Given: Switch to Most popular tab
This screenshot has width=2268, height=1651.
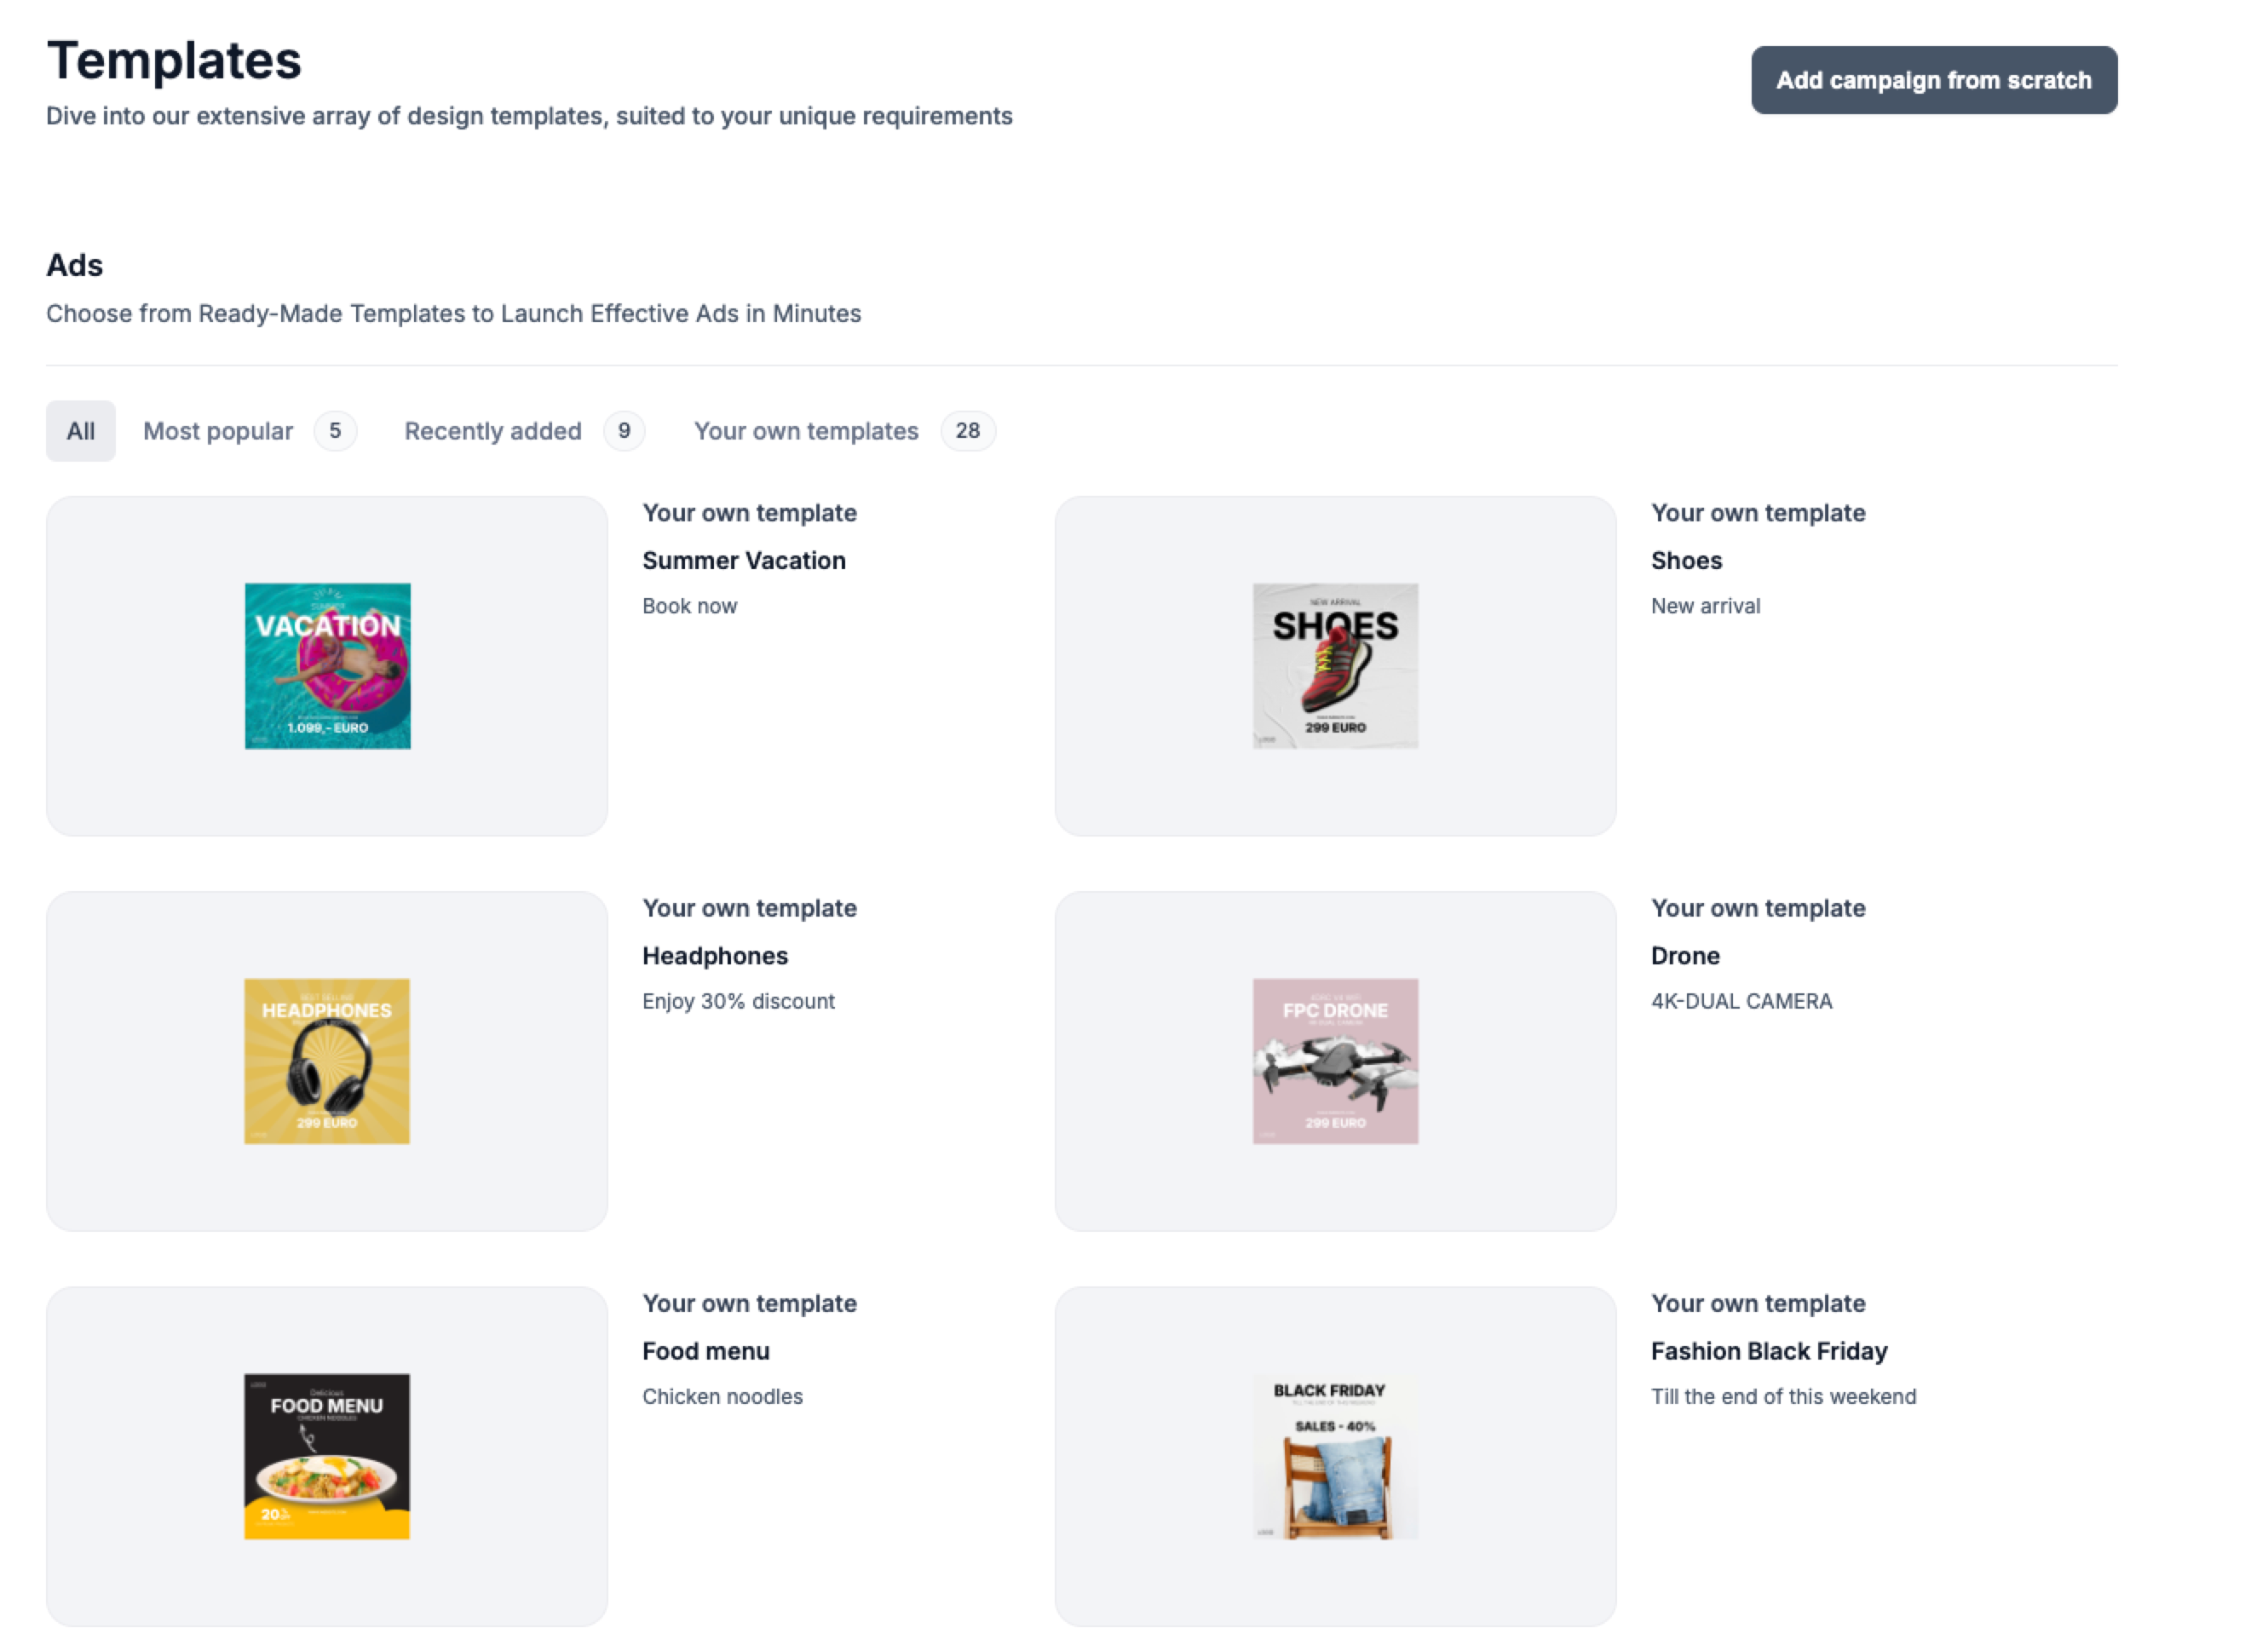Looking at the screenshot, I should click(x=218, y=431).
